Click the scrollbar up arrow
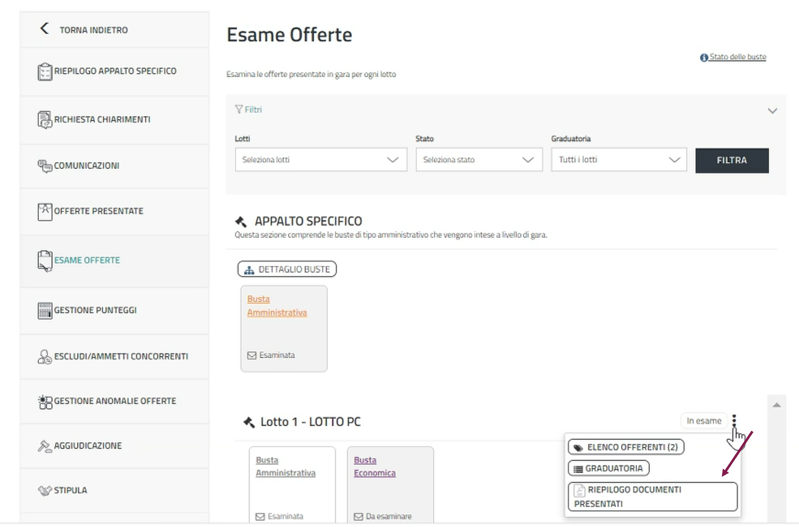Viewport: 799px width, 527px height. click(x=777, y=405)
